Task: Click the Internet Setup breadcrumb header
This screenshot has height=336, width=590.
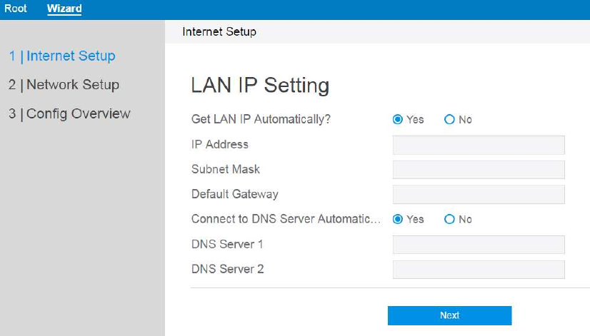Action: pos(219,31)
